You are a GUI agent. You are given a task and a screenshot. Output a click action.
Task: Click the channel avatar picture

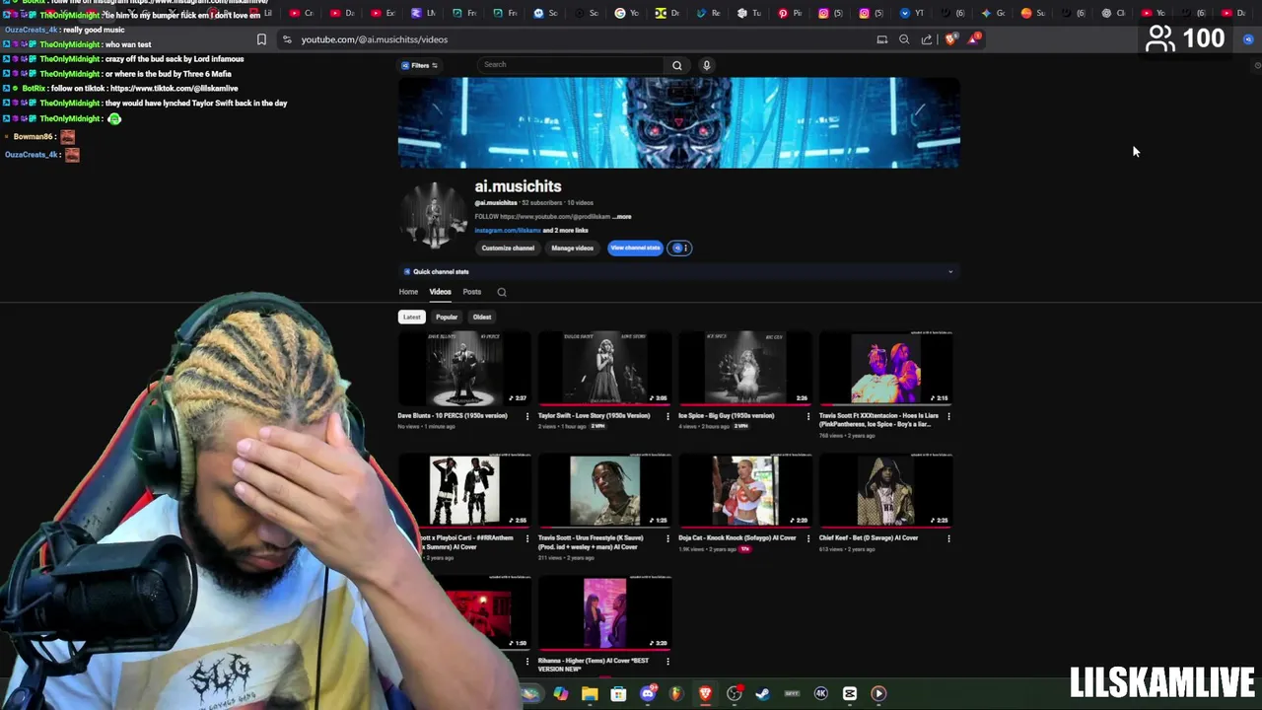point(433,214)
